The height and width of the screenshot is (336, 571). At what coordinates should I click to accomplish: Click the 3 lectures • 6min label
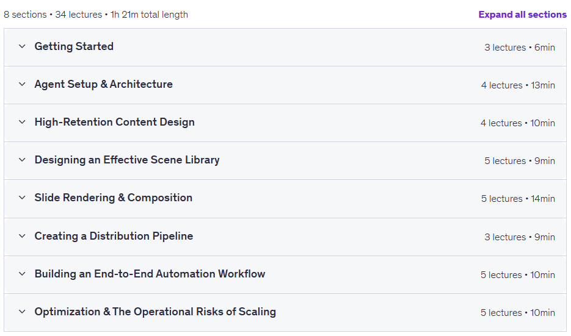[520, 48]
